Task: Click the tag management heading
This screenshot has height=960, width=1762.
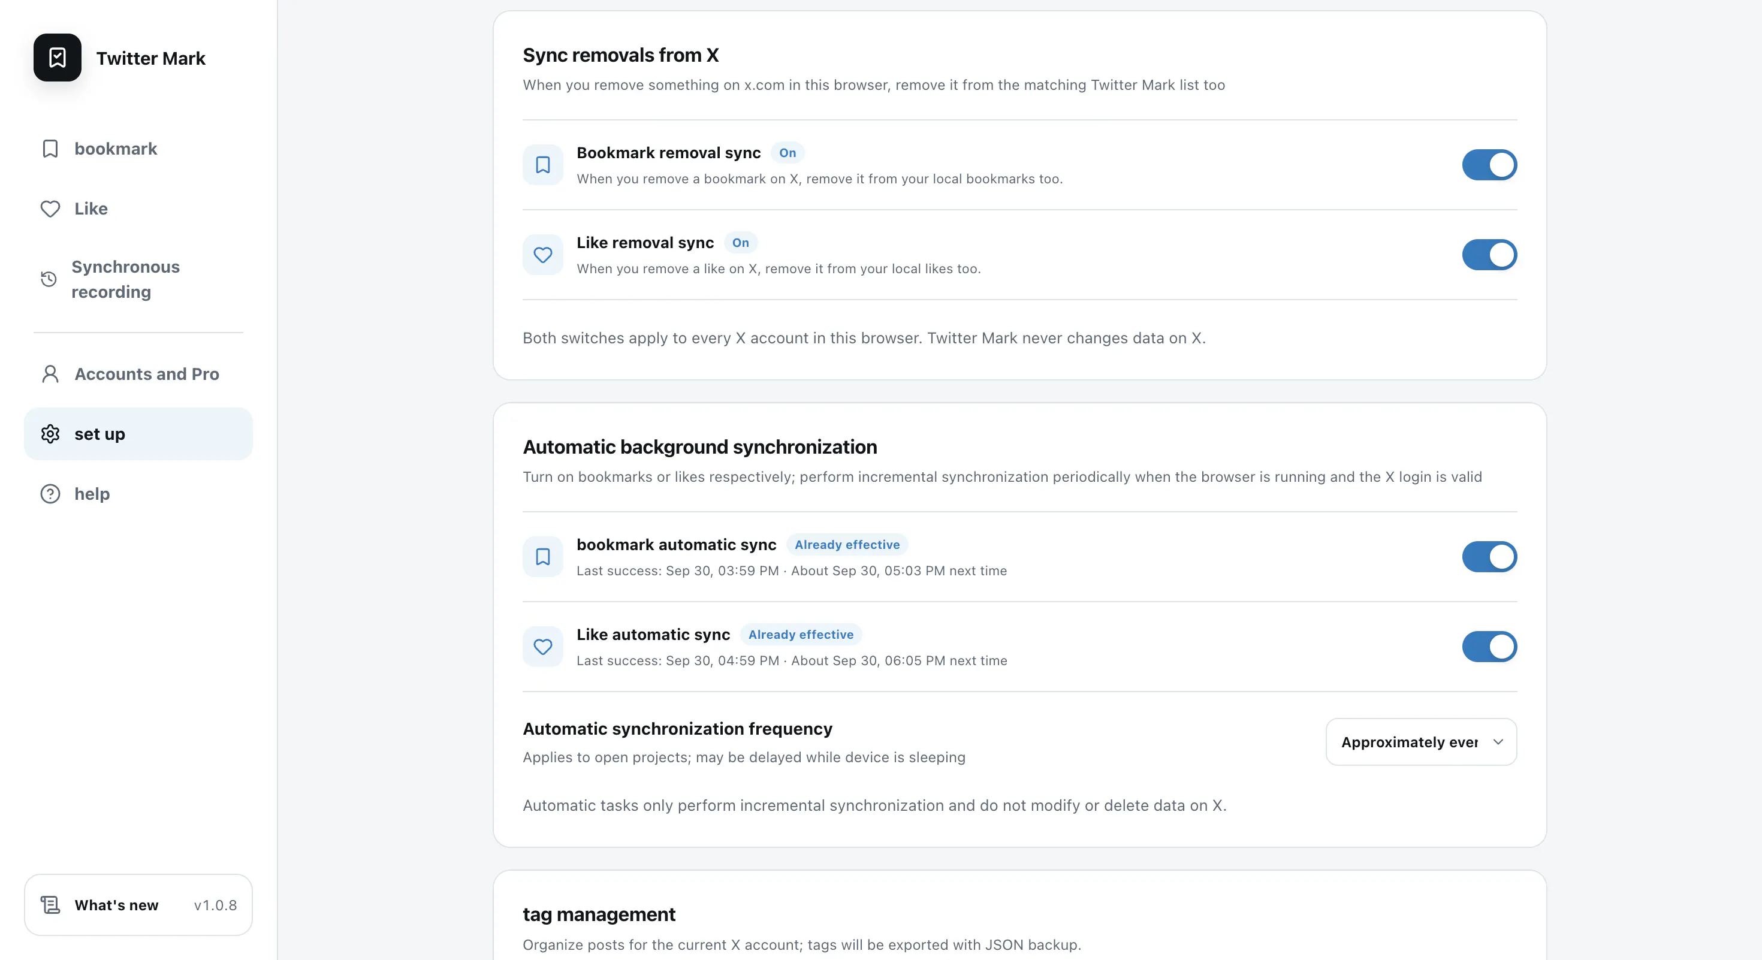Action: click(599, 914)
